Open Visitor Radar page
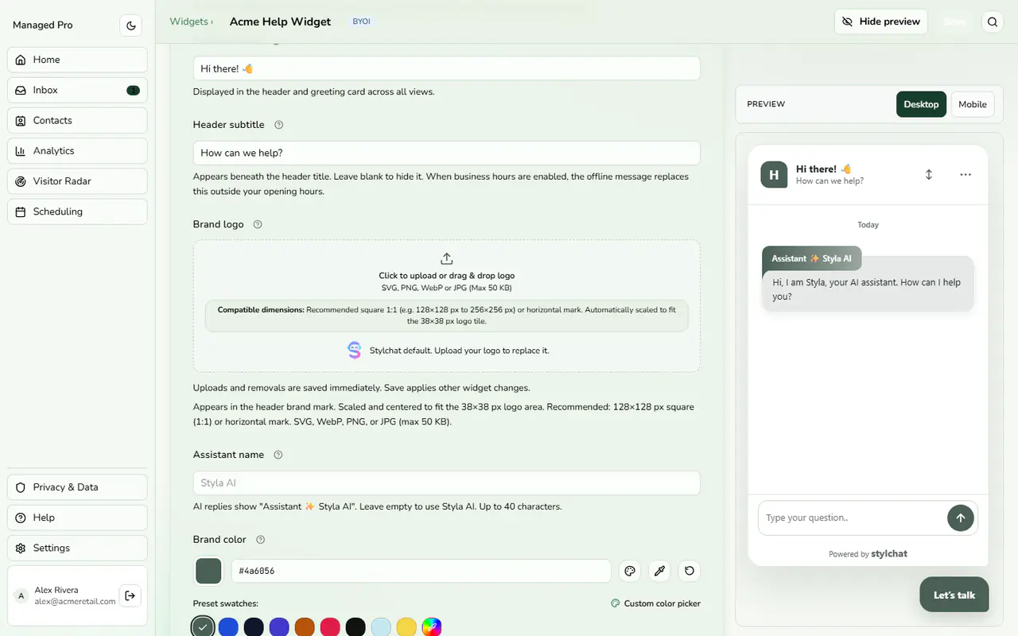Image resolution: width=1018 pixels, height=636 pixels. tap(77, 181)
